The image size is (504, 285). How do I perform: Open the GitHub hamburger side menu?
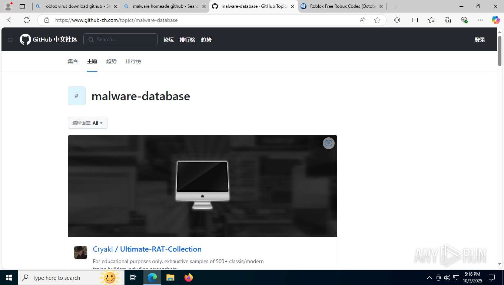point(10,40)
